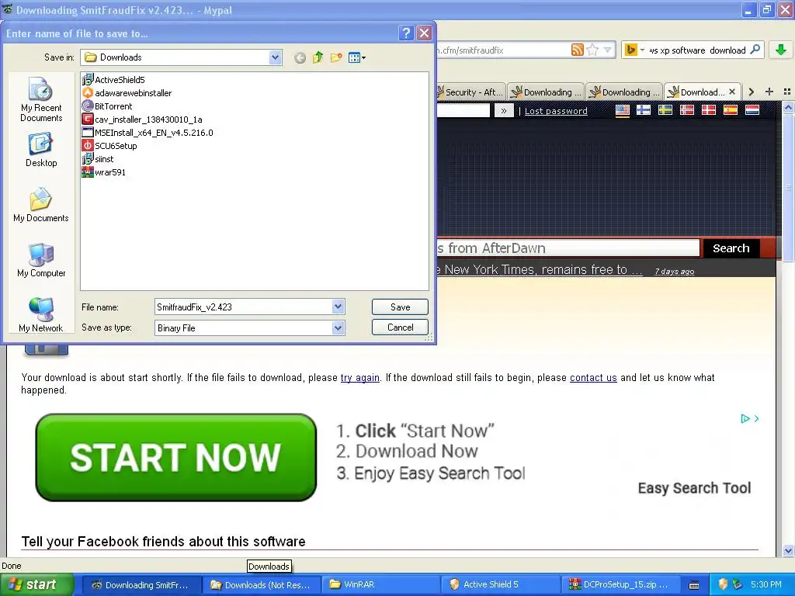Select the BitTorrent file

click(107, 106)
